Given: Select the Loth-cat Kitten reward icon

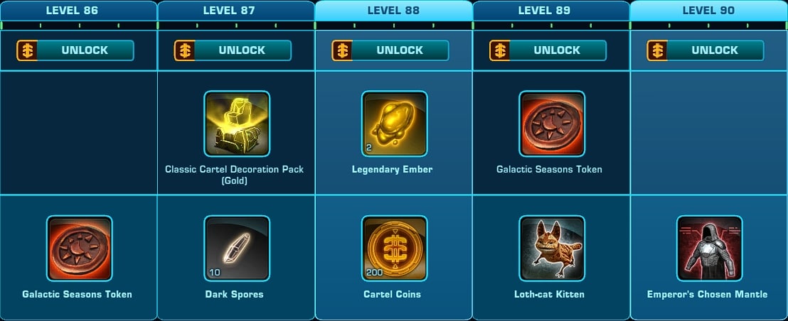Looking at the screenshot, I should [552, 249].
